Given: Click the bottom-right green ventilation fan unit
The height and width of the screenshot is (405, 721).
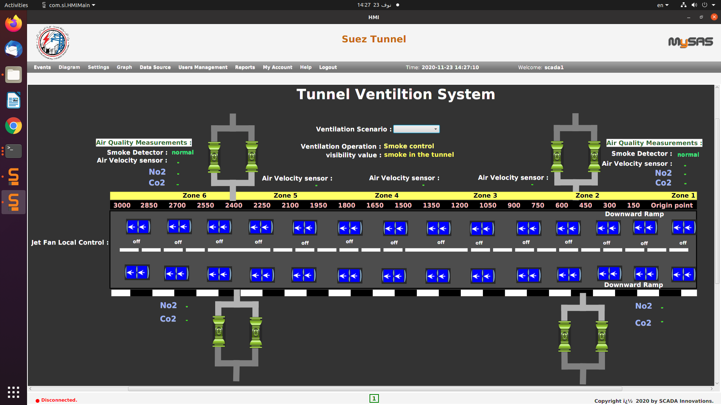Looking at the screenshot, I should [602, 336].
